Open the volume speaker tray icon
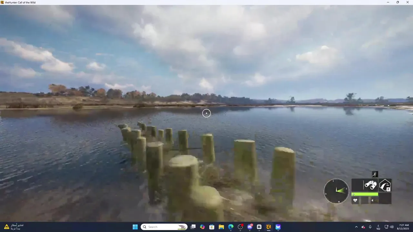This screenshot has height=232, width=413. coord(392,227)
